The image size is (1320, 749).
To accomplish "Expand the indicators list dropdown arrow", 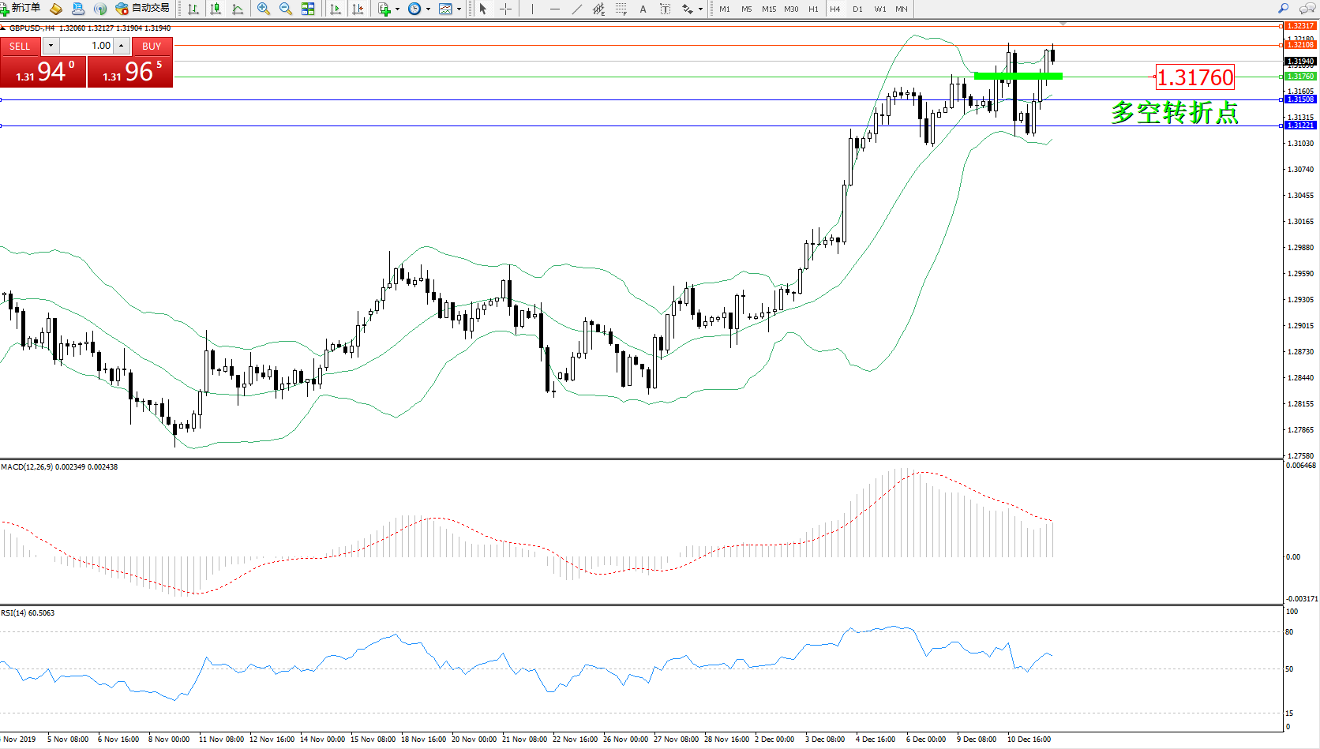I will pyautogui.click(x=397, y=9).
